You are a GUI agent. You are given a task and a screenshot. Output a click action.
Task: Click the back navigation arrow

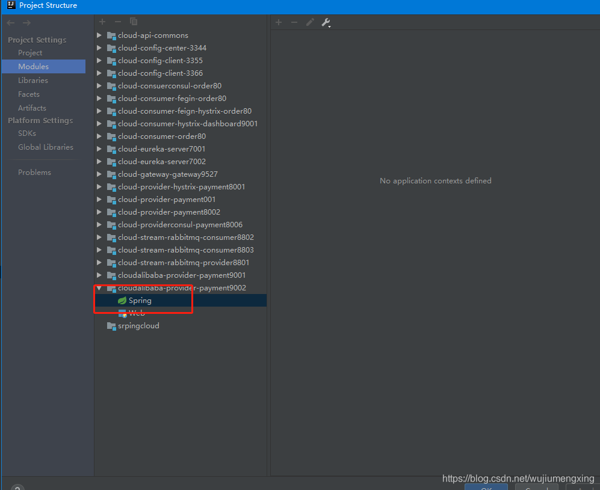[10, 22]
